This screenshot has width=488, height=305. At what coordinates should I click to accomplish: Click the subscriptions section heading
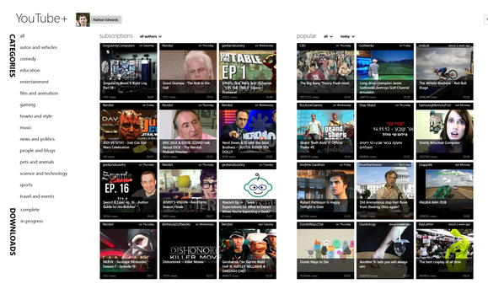(x=116, y=35)
